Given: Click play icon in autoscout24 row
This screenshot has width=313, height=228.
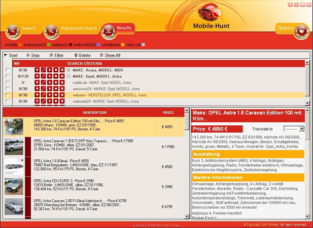Looking at the screenshot, I should point(50,89).
